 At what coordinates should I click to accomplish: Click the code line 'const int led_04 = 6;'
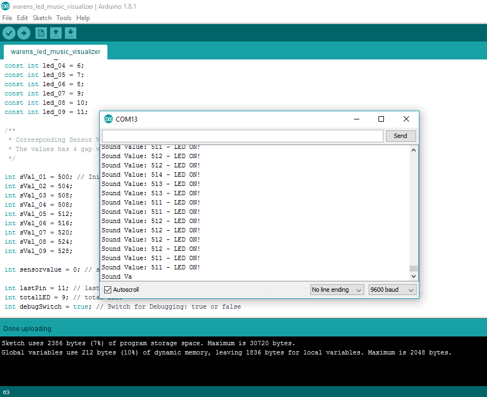pos(44,65)
